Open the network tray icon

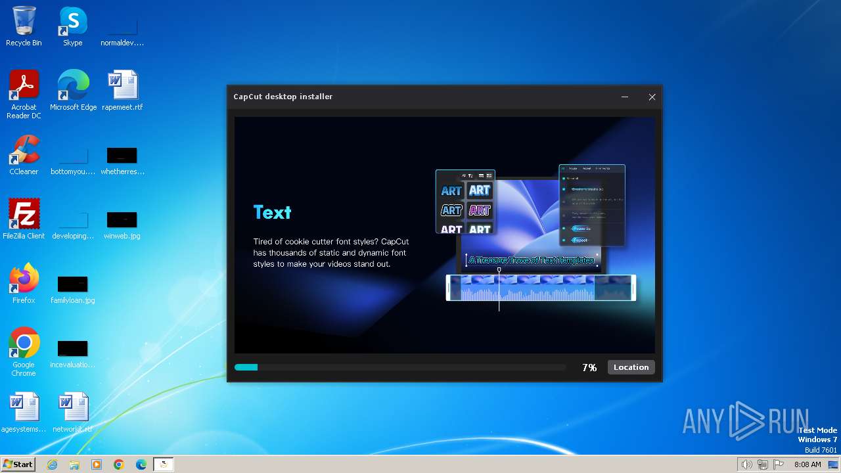tap(763, 464)
